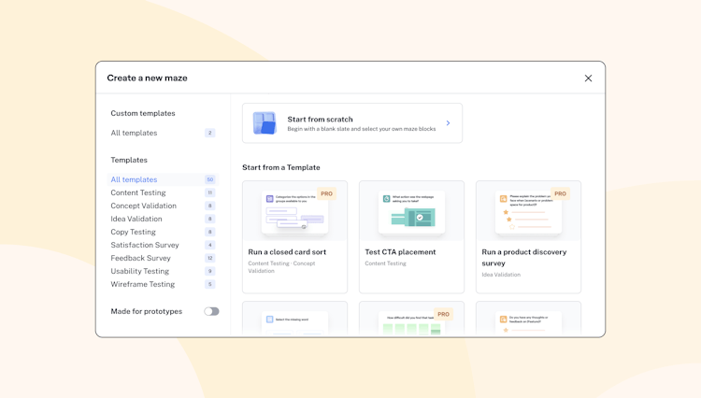Open Run a closed card sort thumbnail
The height and width of the screenshot is (398, 701).
(294, 211)
